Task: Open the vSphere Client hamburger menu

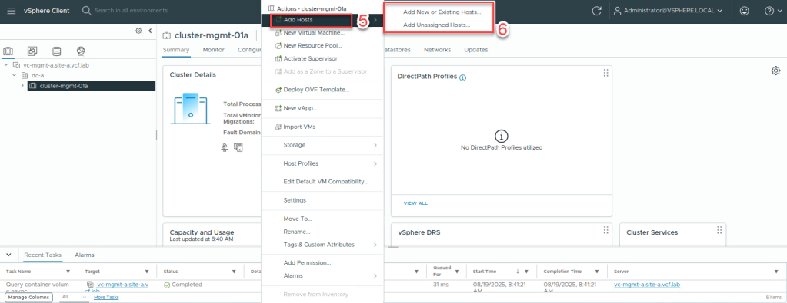Action: tap(12, 11)
